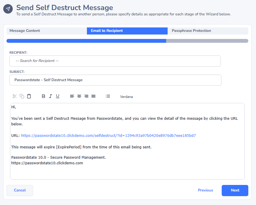256x205 pixels.
Task: Align text right
Action: 86,96
